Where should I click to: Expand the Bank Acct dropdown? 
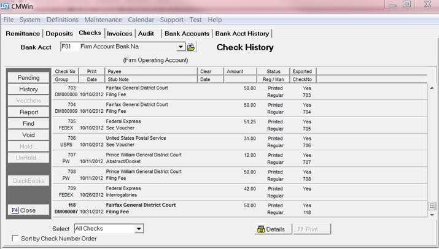(x=181, y=47)
